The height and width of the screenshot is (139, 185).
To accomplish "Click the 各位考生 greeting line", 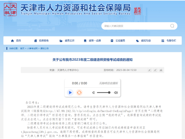I will [x=32, y=103].
